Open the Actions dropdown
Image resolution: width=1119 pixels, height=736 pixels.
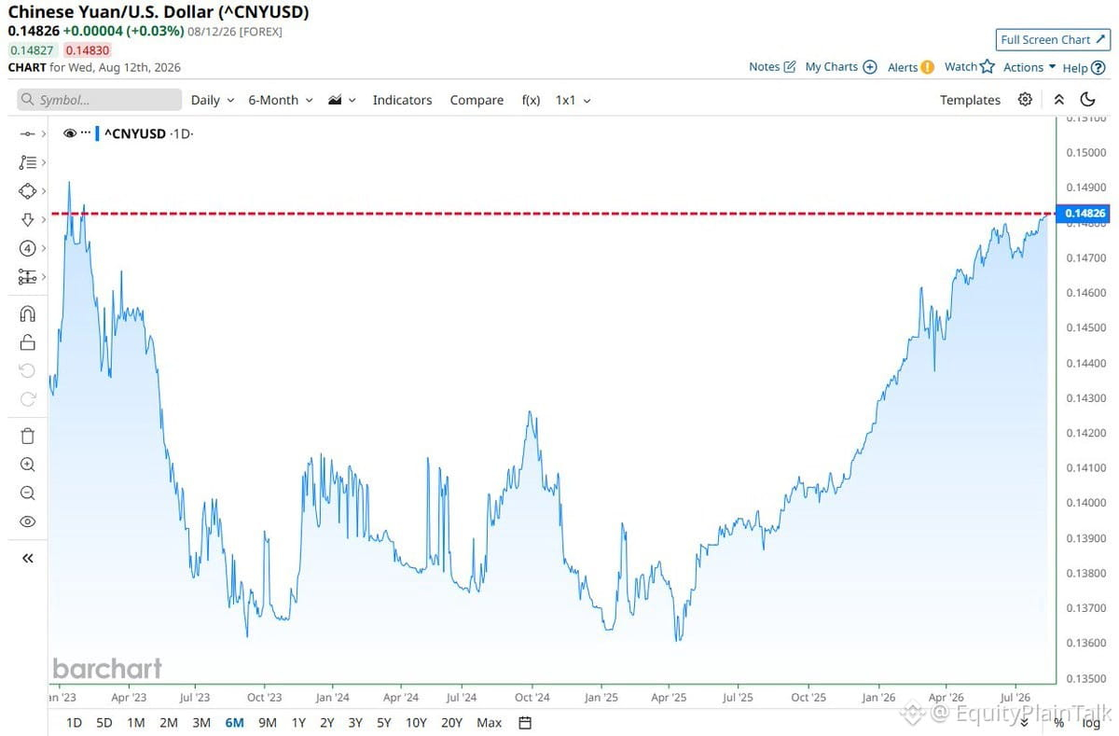tap(1029, 67)
